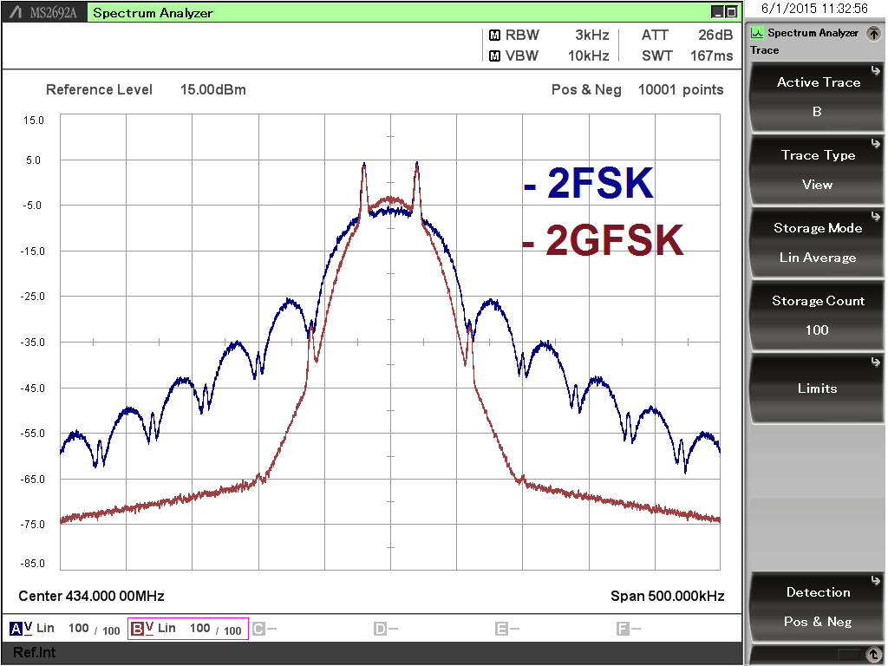The width and height of the screenshot is (888, 666).
Task: Click the Anritsu logo in the title bar
Action: pos(16,11)
